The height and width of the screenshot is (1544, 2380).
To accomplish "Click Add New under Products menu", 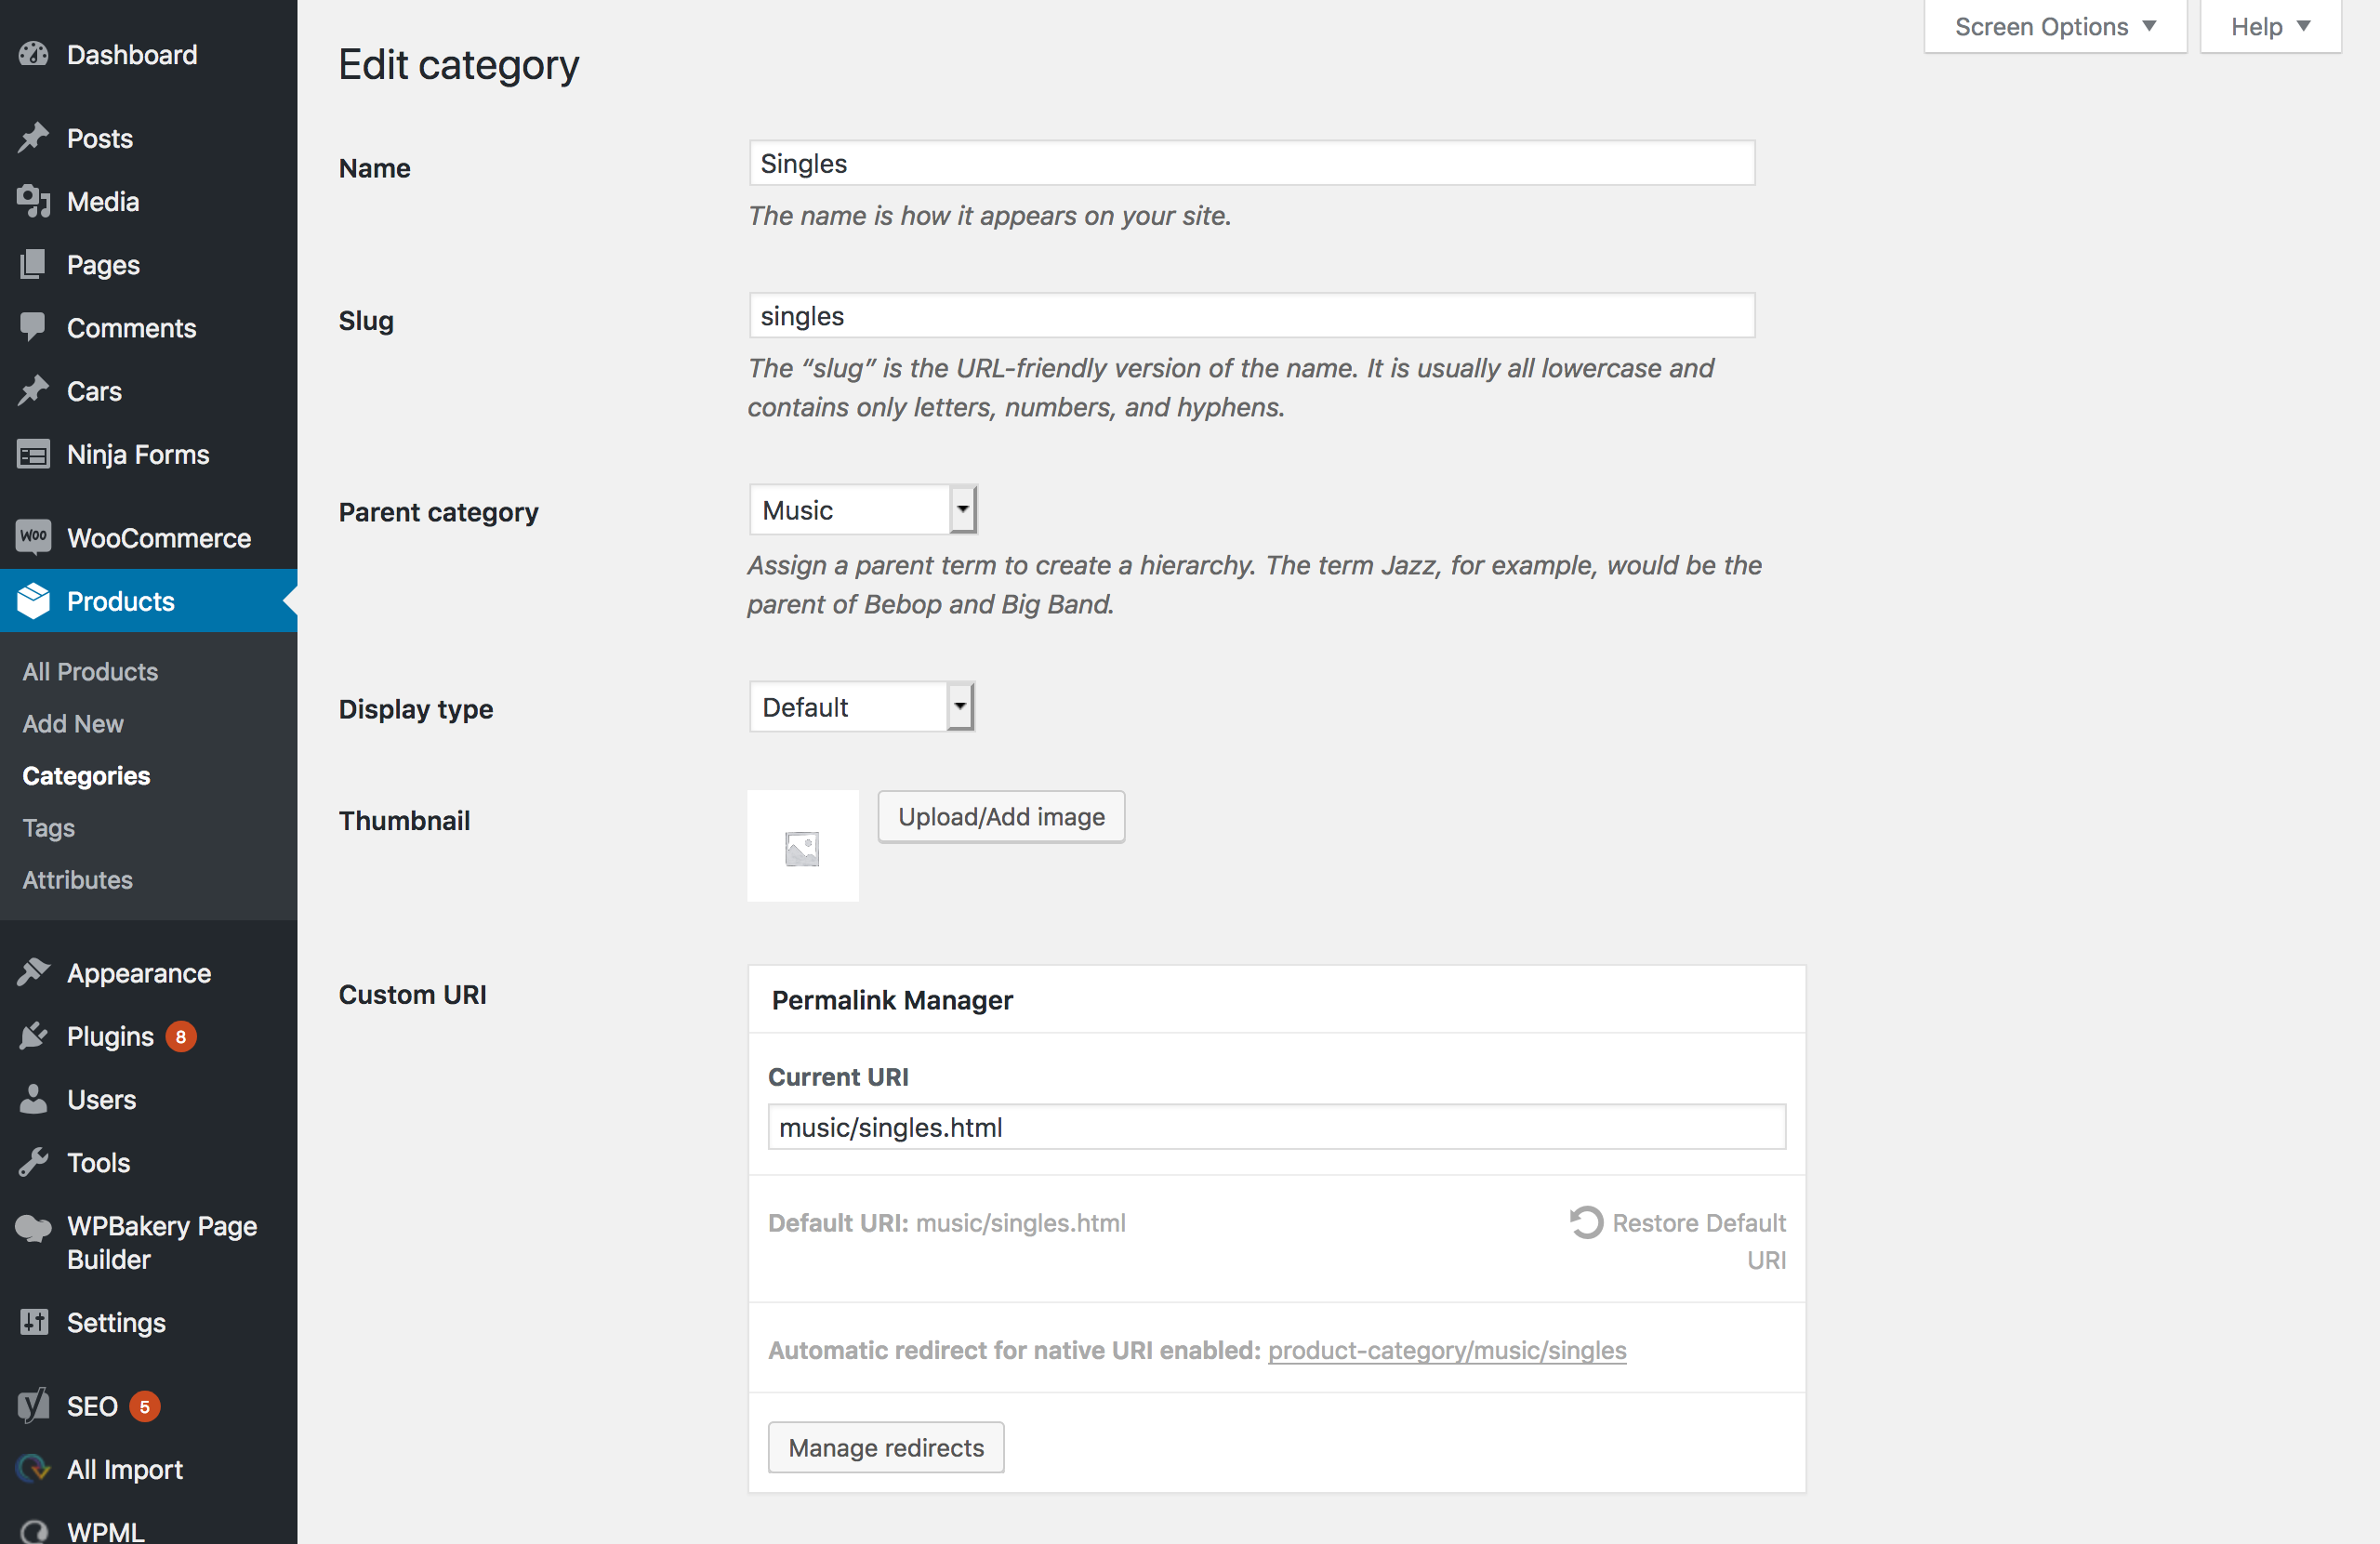I will tap(73, 723).
